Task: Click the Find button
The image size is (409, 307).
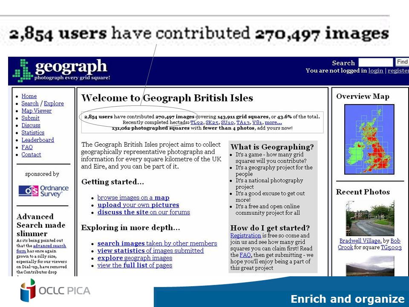Action: [x=402, y=62]
